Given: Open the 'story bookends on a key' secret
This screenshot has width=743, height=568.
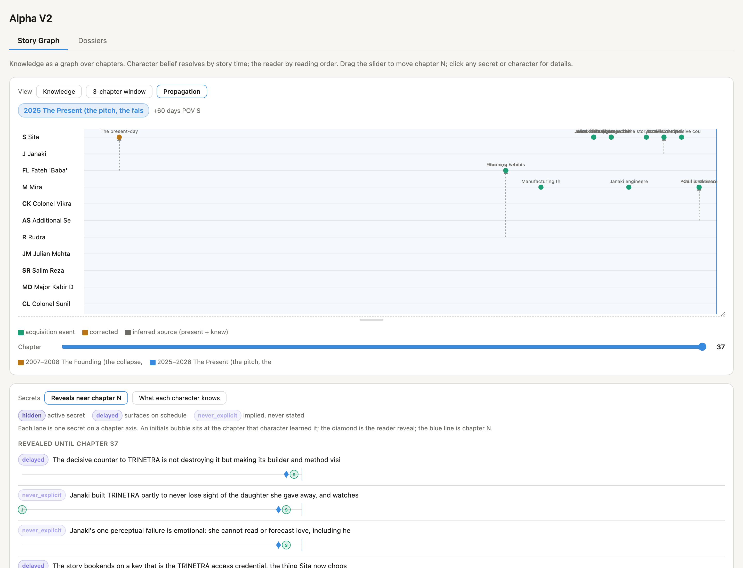Looking at the screenshot, I should [x=200, y=565].
